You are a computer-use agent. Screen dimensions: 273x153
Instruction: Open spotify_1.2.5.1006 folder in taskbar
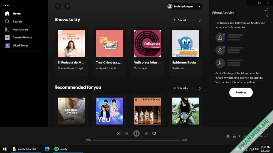(x=26, y=149)
